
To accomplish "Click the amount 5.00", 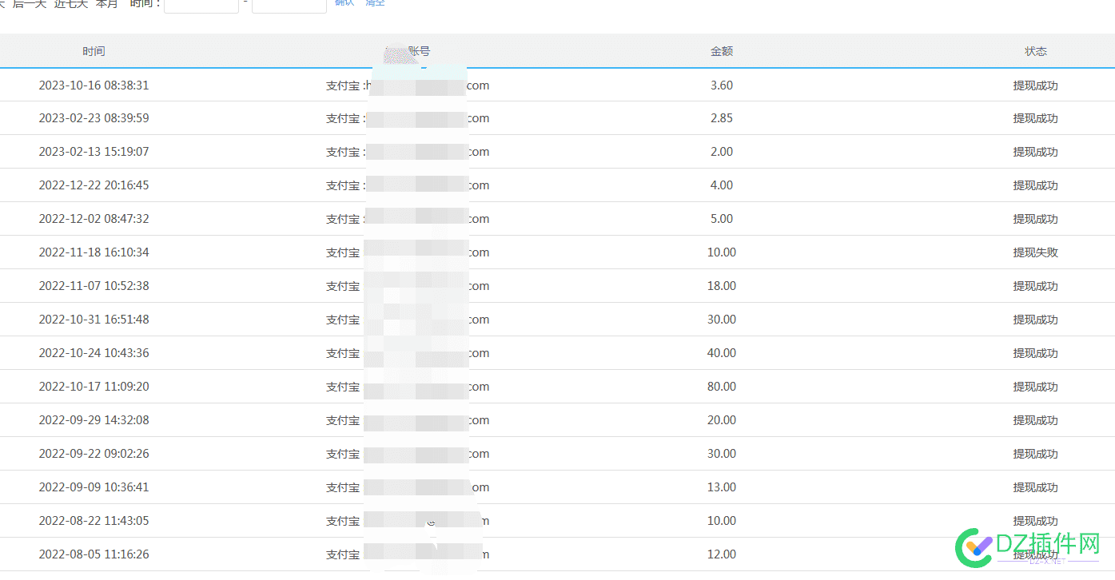I will point(722,219).
